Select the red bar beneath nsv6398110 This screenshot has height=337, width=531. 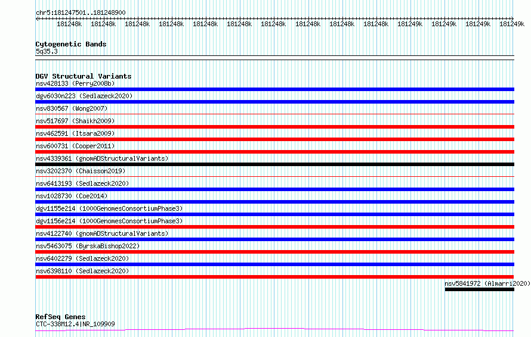(x=274, y=277)
